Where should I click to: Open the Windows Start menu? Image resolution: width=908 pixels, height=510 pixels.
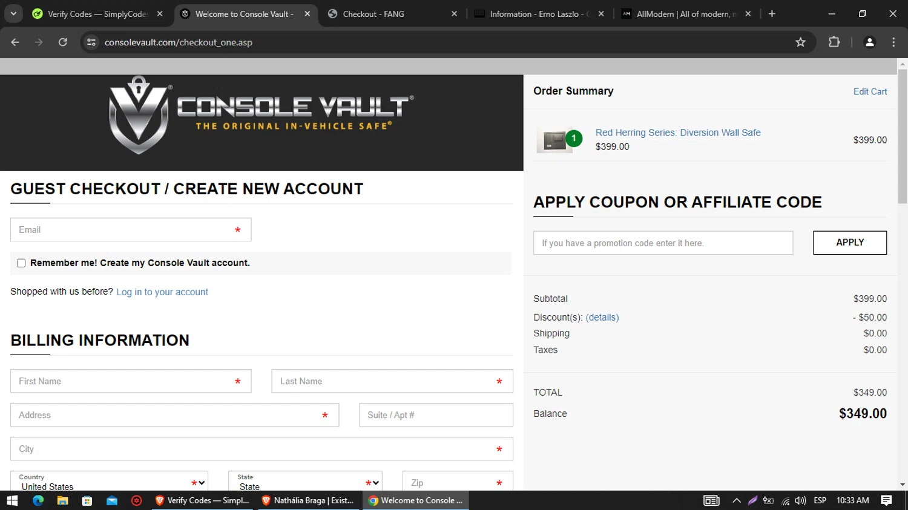(12, 500)
